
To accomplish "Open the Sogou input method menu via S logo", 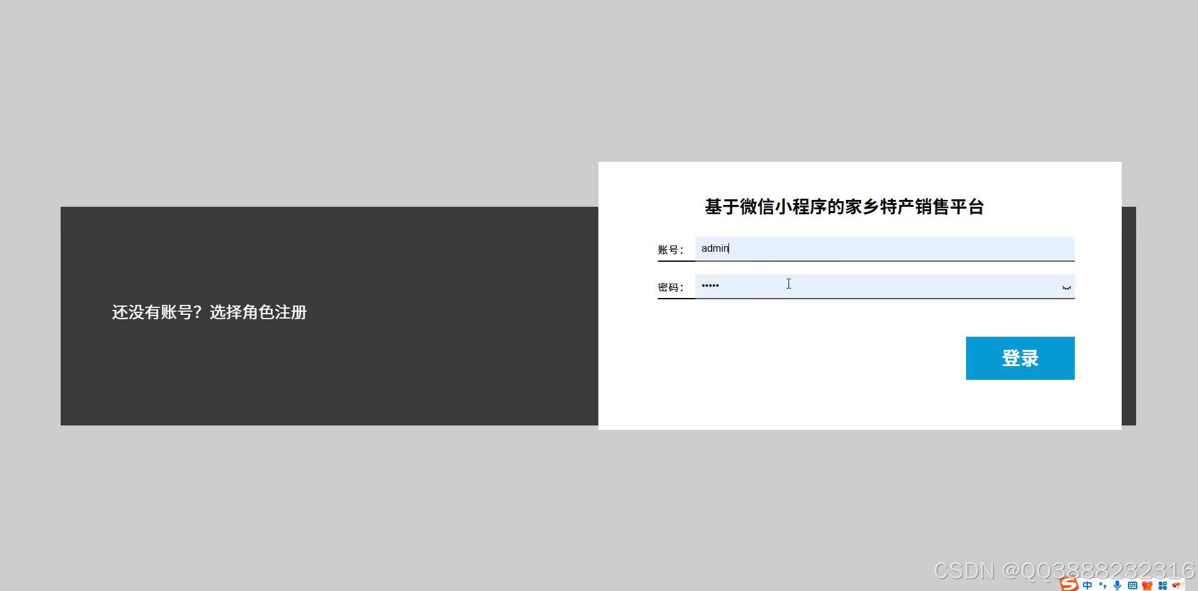I will click(1069, 585).
